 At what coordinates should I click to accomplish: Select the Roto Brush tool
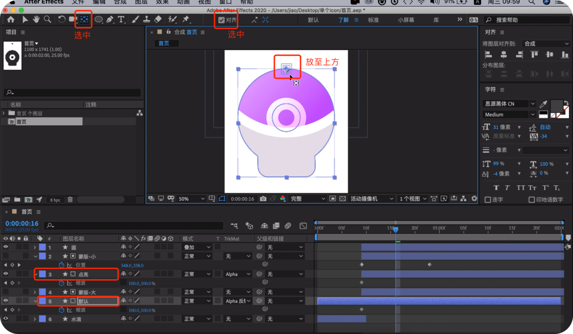coord(172,20)
